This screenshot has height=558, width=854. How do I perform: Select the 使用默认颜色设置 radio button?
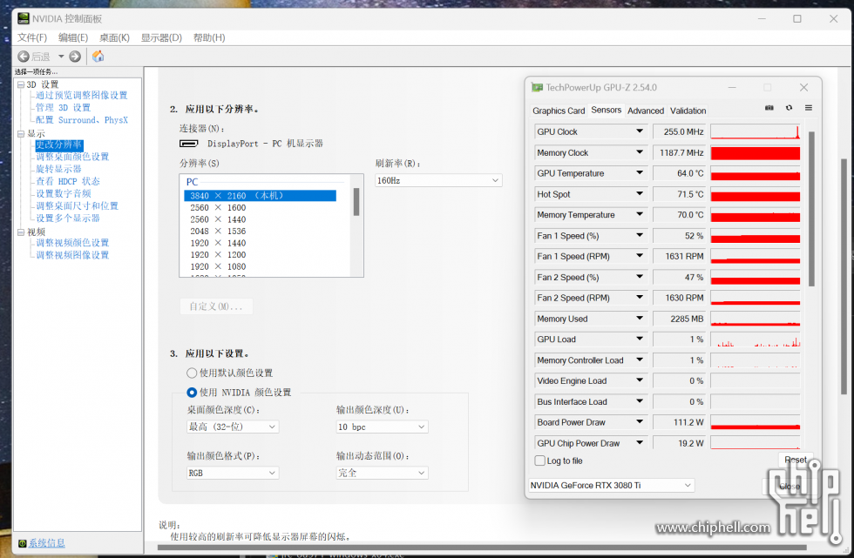pyautogui.click(x=192, y=373)
